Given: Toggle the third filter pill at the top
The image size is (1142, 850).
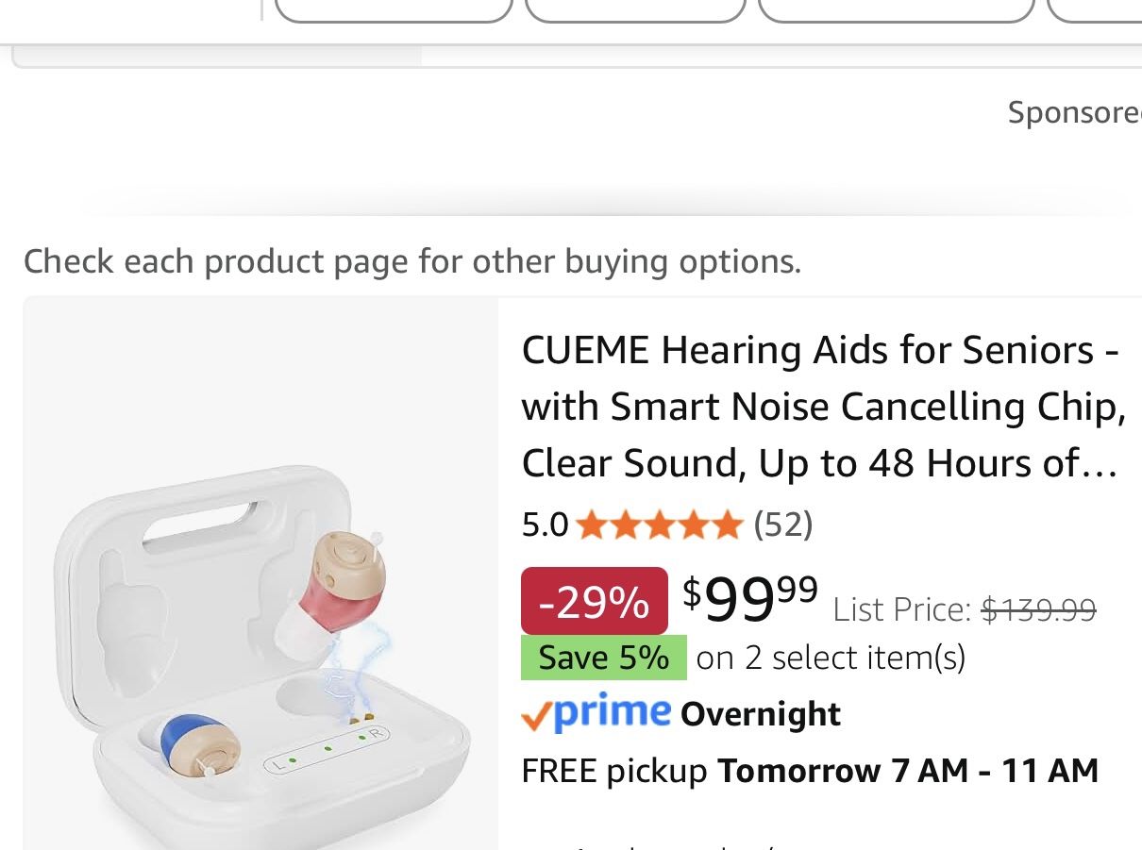Looking at the screenshot, I should [x=896, y=11].
